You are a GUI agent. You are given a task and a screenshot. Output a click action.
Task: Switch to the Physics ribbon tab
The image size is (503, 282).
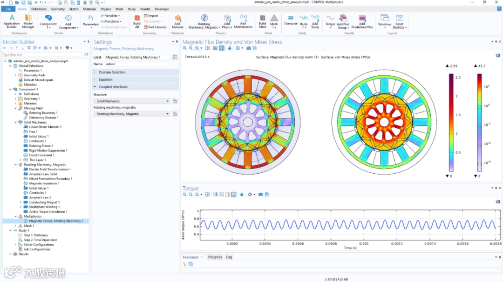[x=106, y=9]
